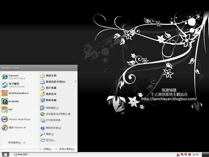Viewport: 209px width, 157px height.
Task: Click the 电子邮件 label
Action: coord(14,84)
